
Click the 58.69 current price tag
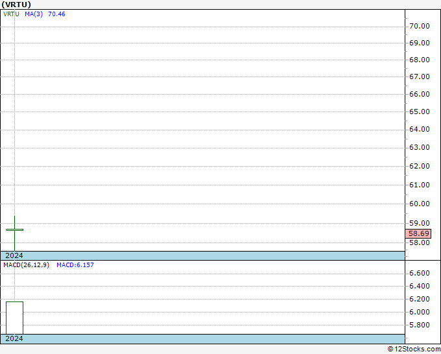(418, 233)
